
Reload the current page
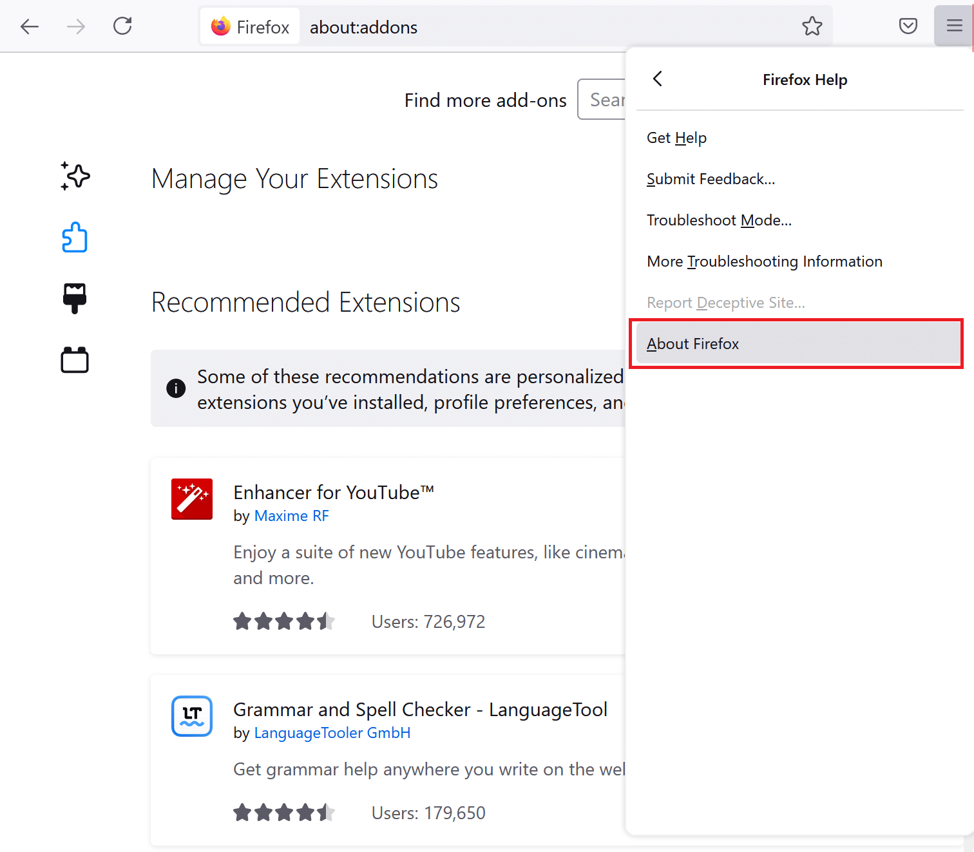(x=122, y=26)
